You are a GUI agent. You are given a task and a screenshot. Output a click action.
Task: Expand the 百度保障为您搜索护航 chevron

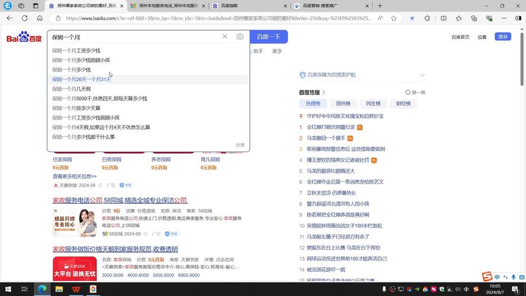pyautogui.click(x=422, y=75)
